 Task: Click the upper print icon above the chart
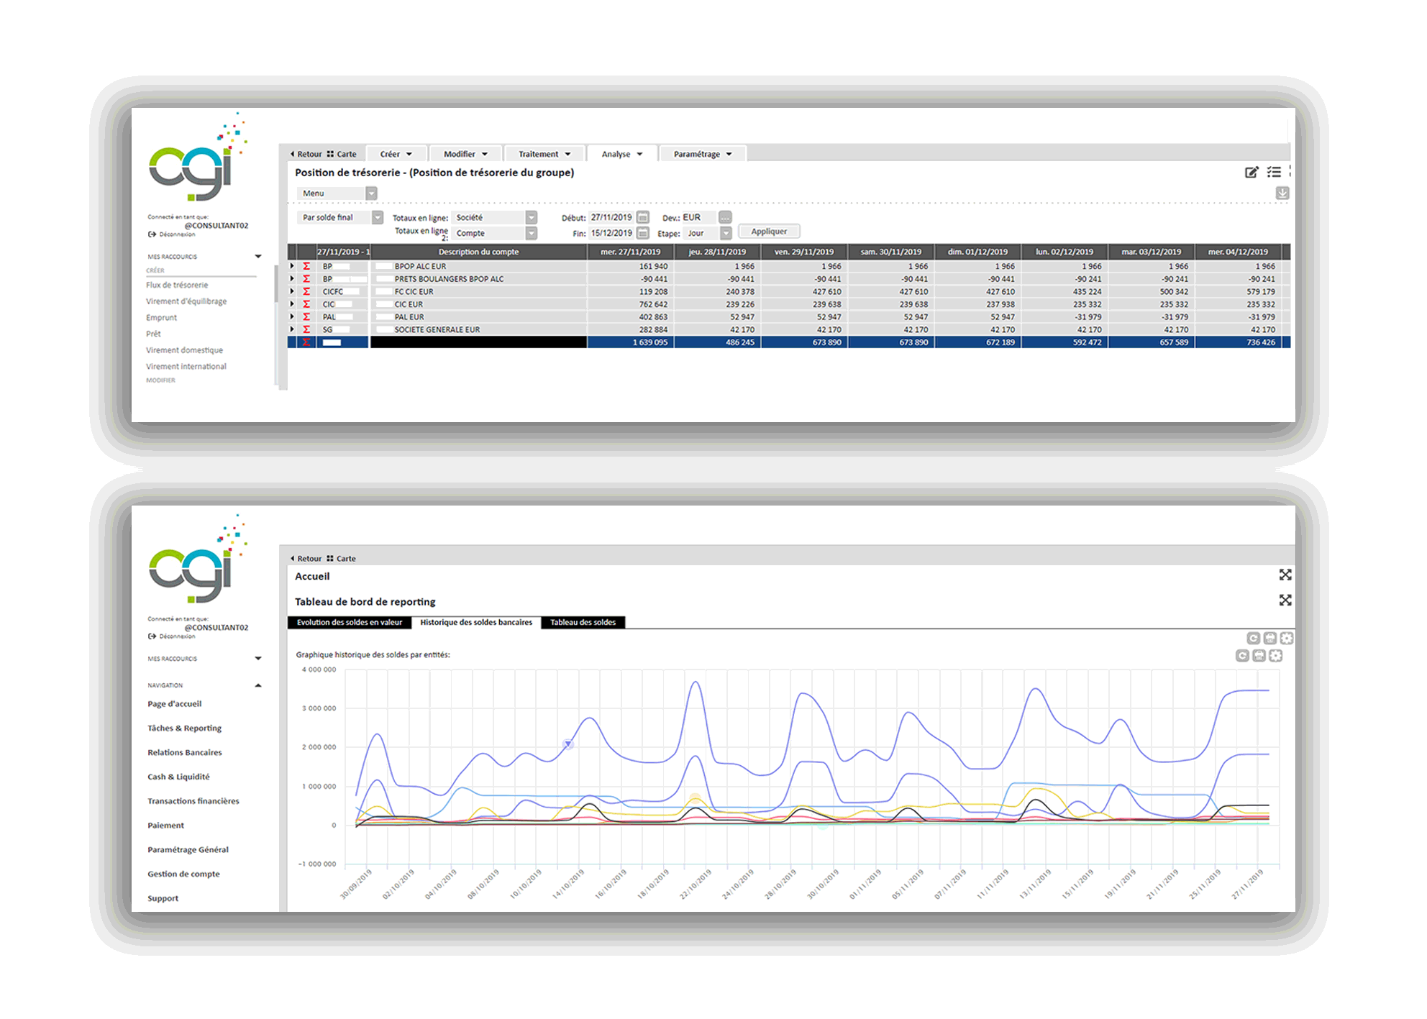[x=1270, y=638]
